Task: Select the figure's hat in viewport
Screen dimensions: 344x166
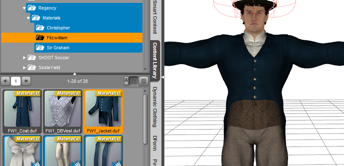Action: click(255, 5)
